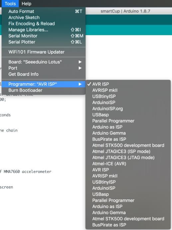Screen dimensions: 172x230
Task: Select Atmel STK500 board near list bottom
Action: point(128,219)
